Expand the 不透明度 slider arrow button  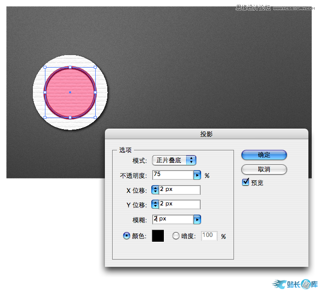(197, 175)
